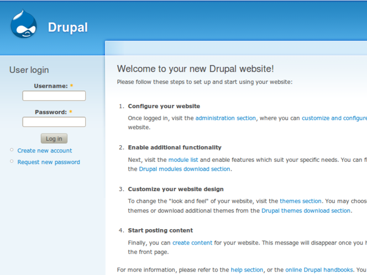The height and width of the screenshot is (275, 367).
Task: Click the Welcome to your new Drupal website heading
Action: pyautogui.click(x=195, y=69)
